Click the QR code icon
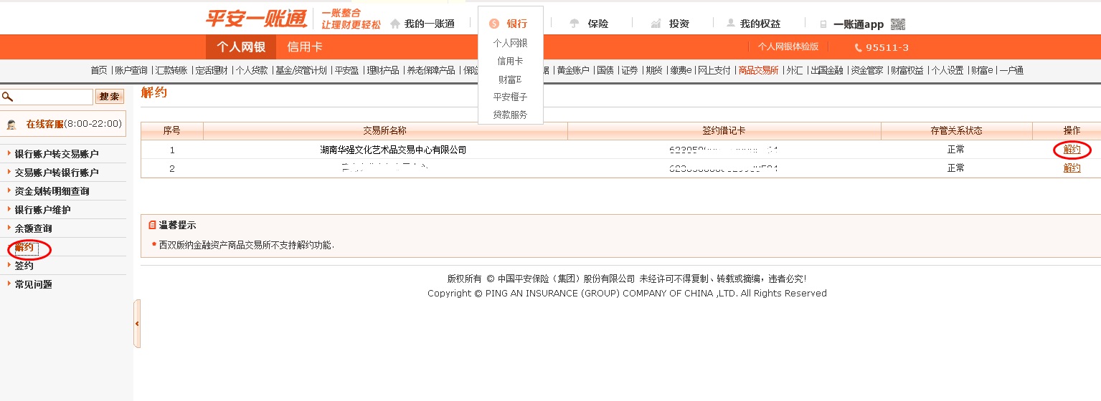The width and height of the screenshot is (1101, 401). (x=898, y=24)
